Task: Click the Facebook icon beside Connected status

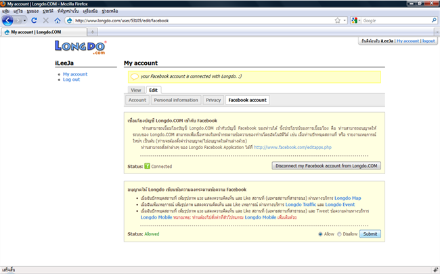Action: pyautogui.click(x=147, y=166)
